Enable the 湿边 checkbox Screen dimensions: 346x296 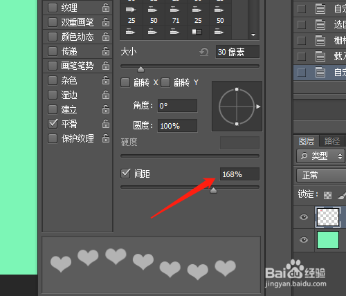click(x=53, y=95)
